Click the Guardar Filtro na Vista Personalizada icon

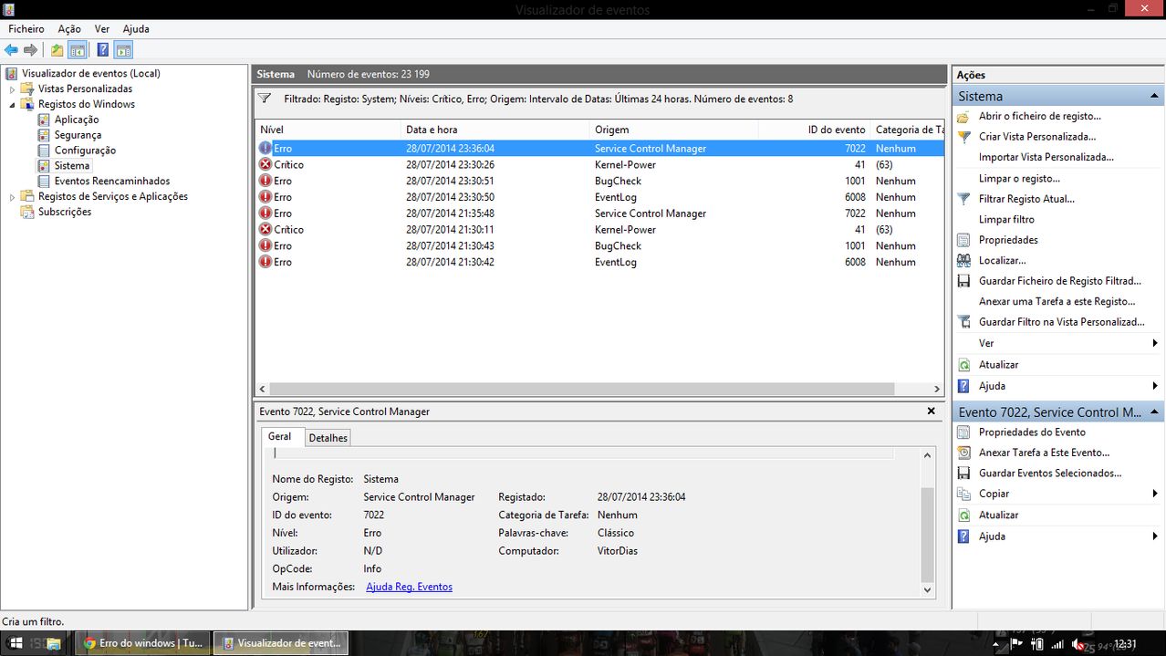963,322
